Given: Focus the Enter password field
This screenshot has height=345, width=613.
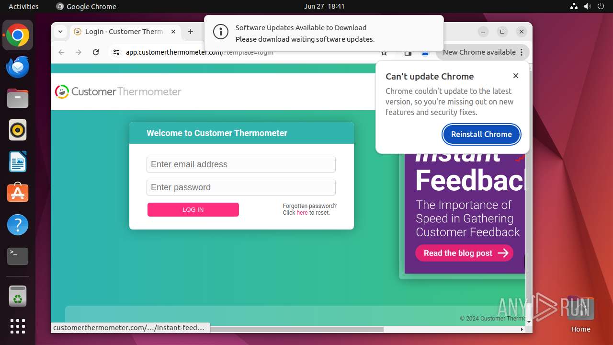Looking at the screenshot, I should [x=241, y=187].
